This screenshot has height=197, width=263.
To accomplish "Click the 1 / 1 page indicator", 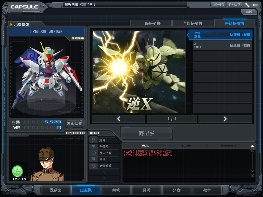I will [172, 119].
